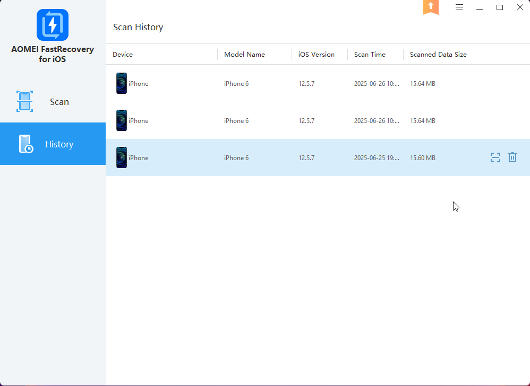530x386 pixels.
Task: Click the Scan History page title
Action: pyautogui.click(x=138, y=27)
